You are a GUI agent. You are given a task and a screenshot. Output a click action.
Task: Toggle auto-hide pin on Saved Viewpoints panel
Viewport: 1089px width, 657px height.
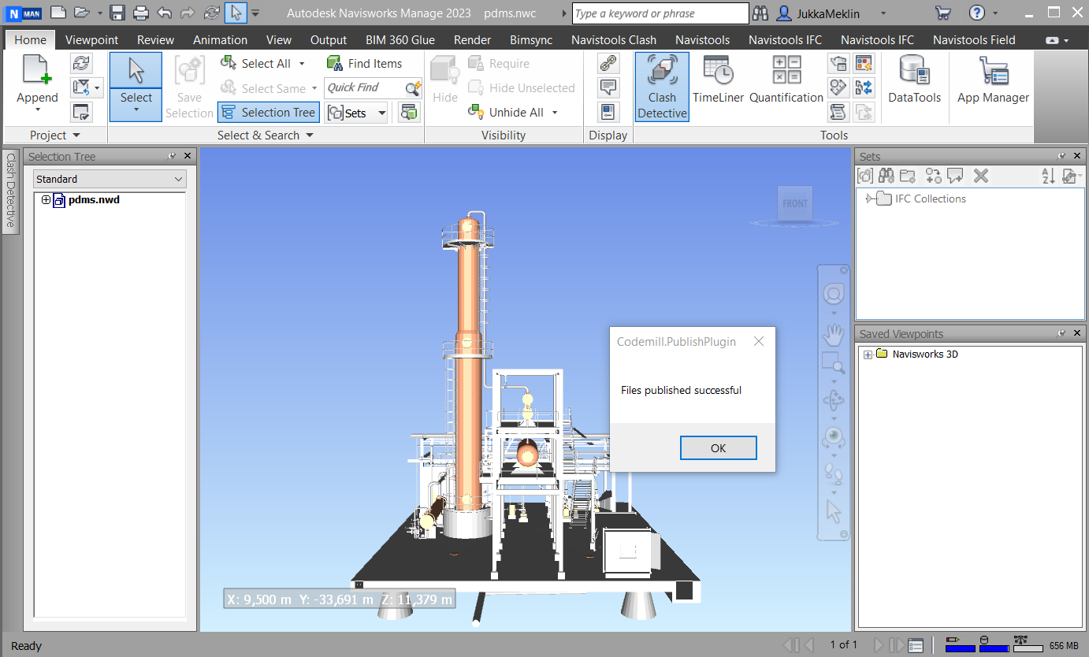coord(1062,333)
